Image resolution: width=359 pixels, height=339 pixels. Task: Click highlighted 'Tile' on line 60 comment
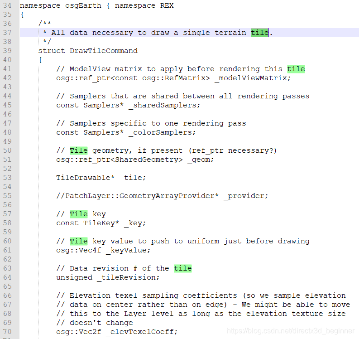tap(79, 241)
